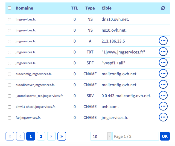Check the box for dns10.ovh.net NS record

point(10,20)
